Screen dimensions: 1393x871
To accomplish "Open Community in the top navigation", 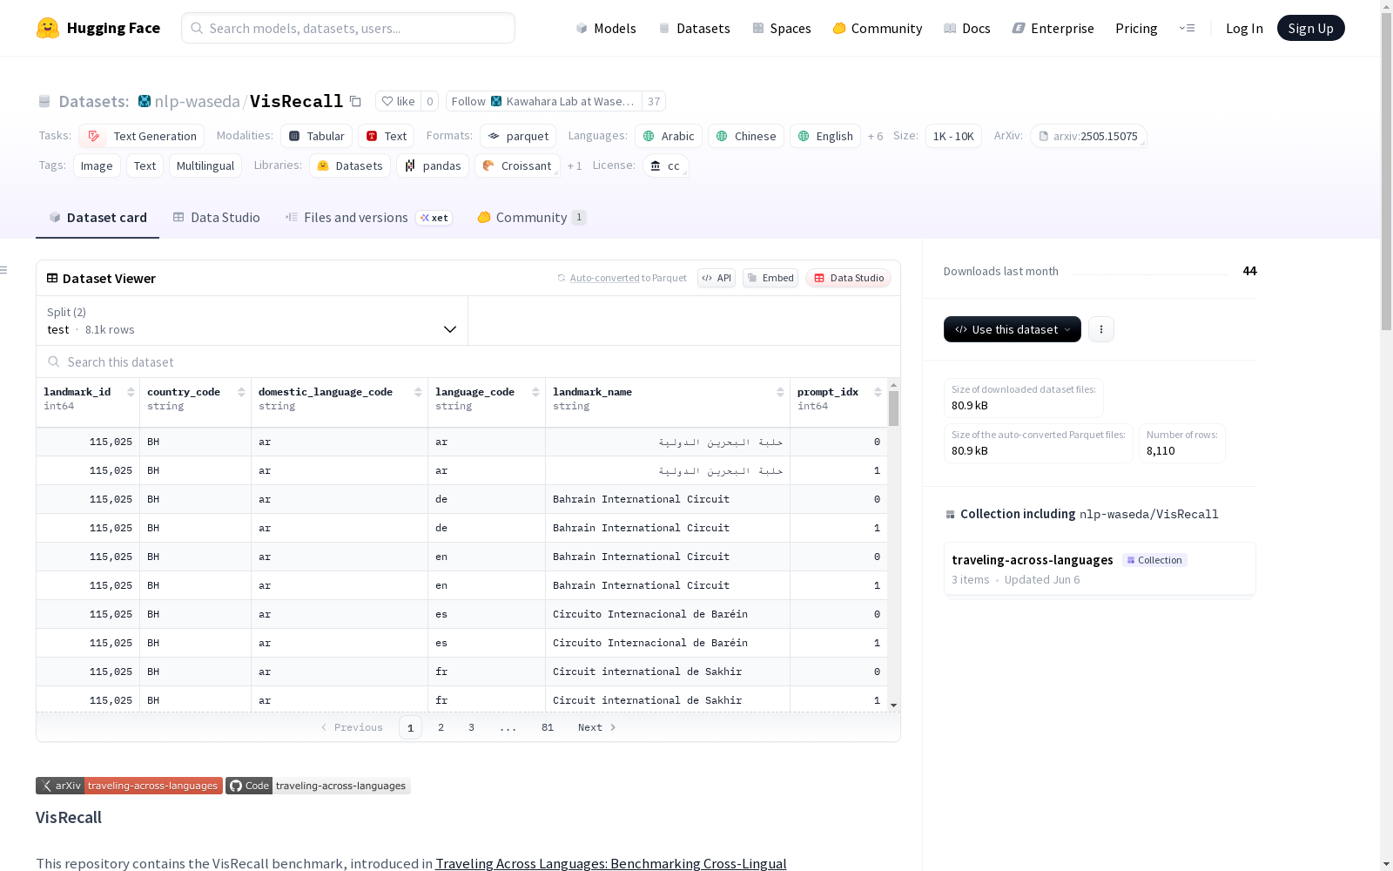I will (878, 28).
